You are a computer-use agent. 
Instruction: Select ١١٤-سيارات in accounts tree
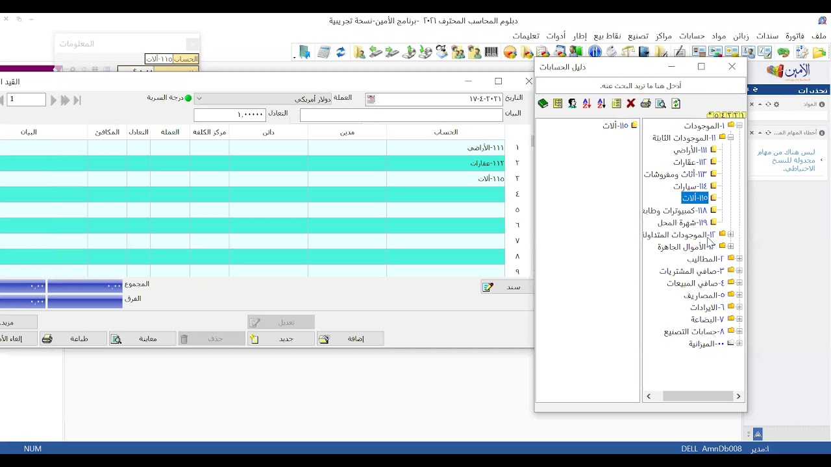click(689, 186)
